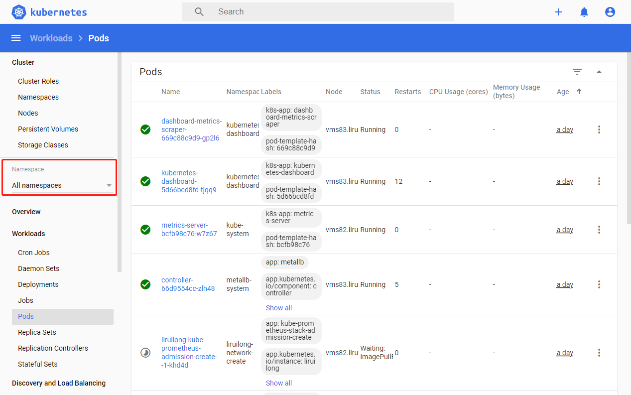Open the hamburger navigation menu
Viewport: 631px width, 395px height.
(16, 38)
